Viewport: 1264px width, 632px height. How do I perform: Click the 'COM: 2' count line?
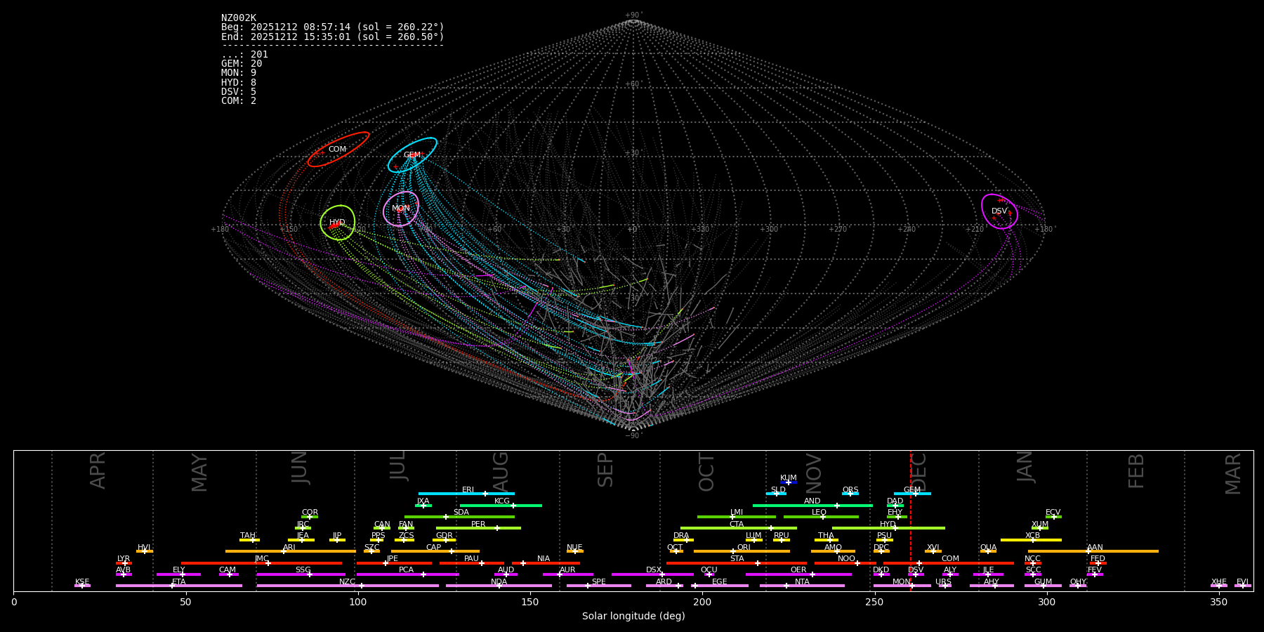[239, 101]
